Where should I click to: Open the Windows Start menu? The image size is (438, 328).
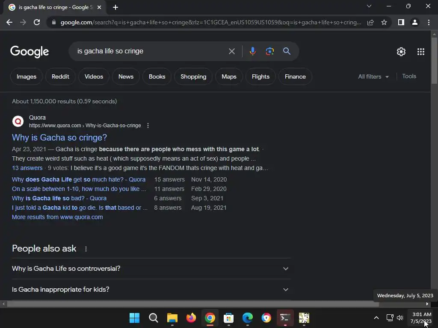click(134, 318)
